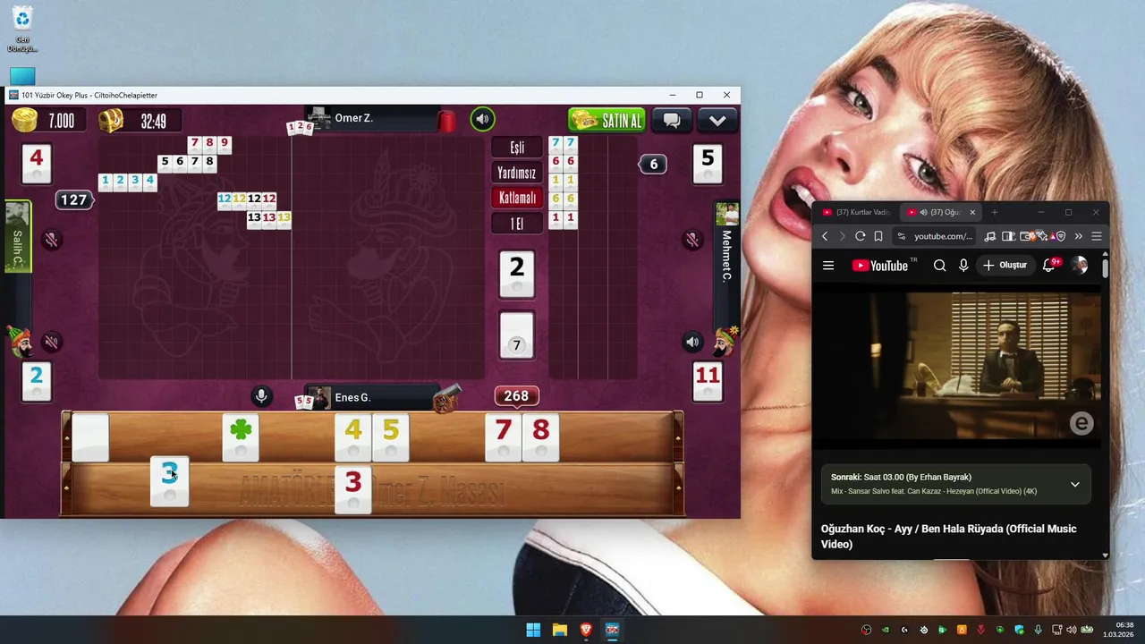Select the yellow 5 tile on rack

click(x=391, y=437)
